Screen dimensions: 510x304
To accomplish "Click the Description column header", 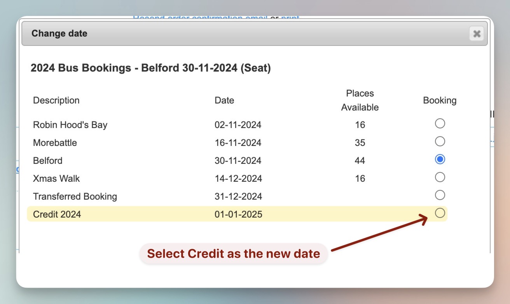I will (x=56, y=100).
